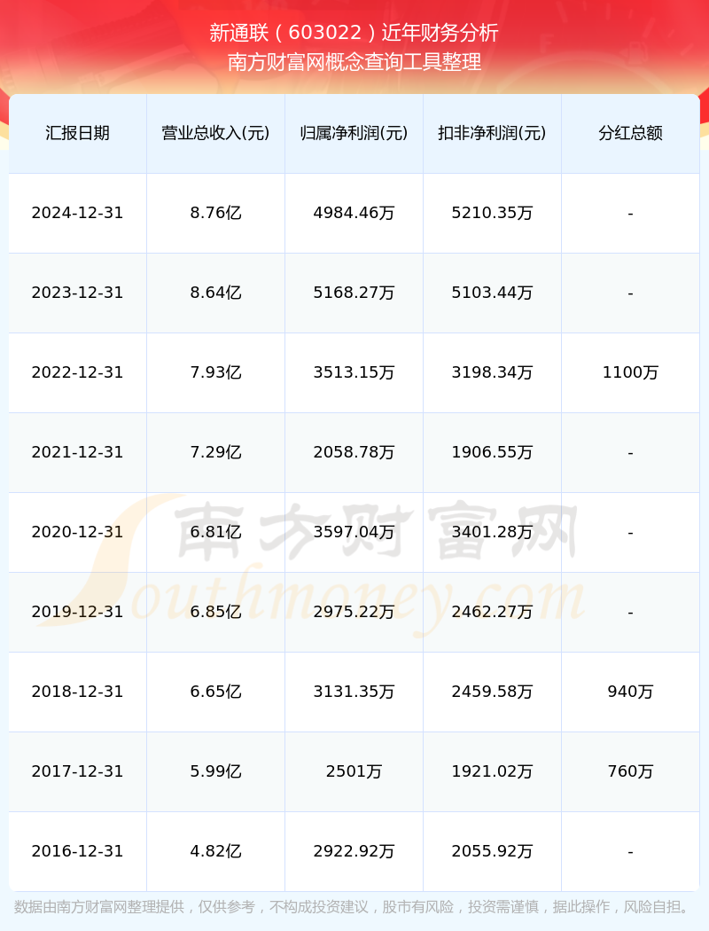This screenshot has height=931, width=709.
Task: Select the dividend value 940万
Action: pyautogui.click(x=630, y=692)
